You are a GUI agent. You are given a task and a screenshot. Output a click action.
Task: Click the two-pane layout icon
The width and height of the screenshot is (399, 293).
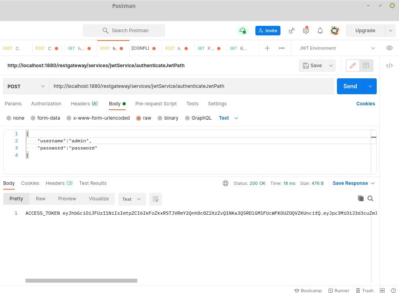coord(382,291)
